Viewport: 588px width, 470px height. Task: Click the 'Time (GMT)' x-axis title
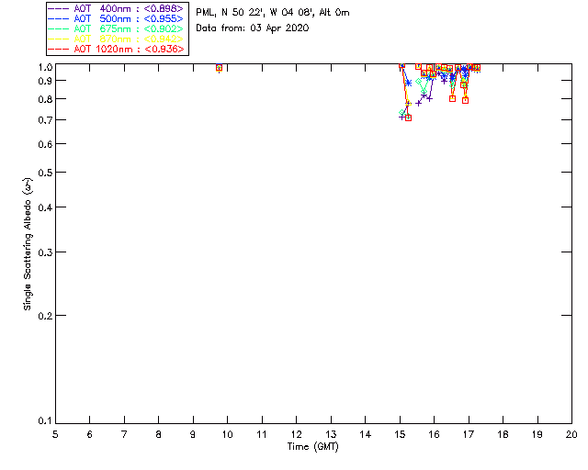click(x=312, y=447)
